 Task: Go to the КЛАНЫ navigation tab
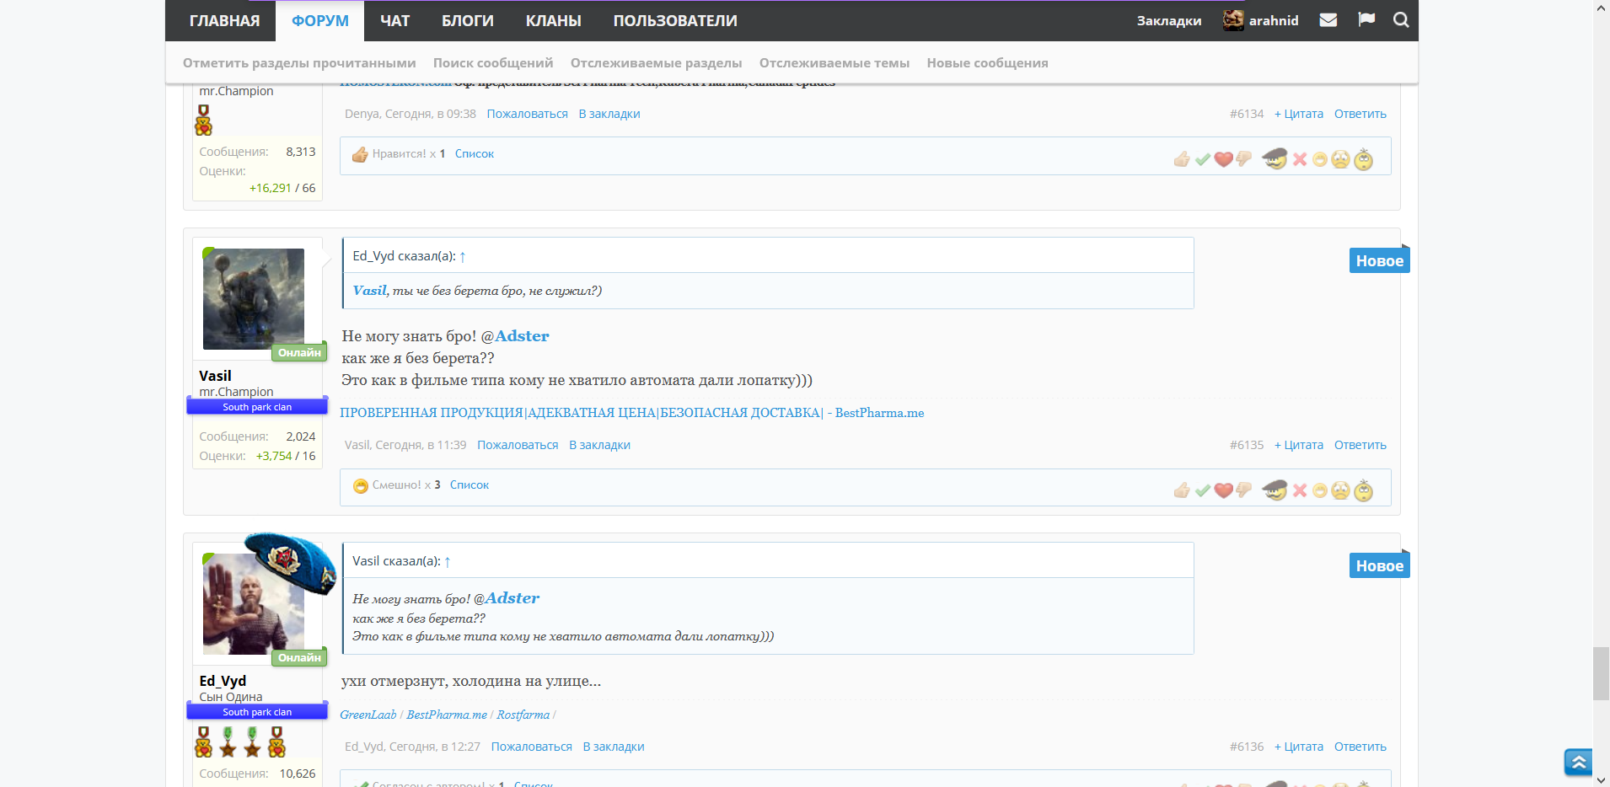click(x=553, y=21)
